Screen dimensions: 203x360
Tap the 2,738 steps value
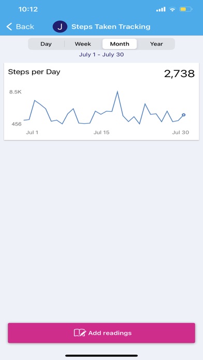[x=179, y=73]
